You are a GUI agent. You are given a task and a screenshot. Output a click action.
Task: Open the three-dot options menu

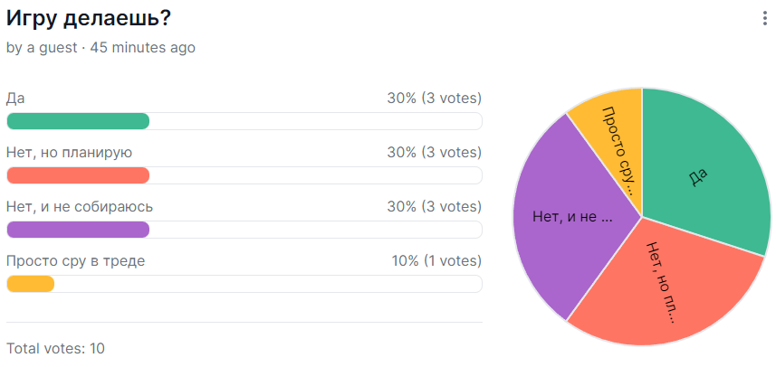765,19
